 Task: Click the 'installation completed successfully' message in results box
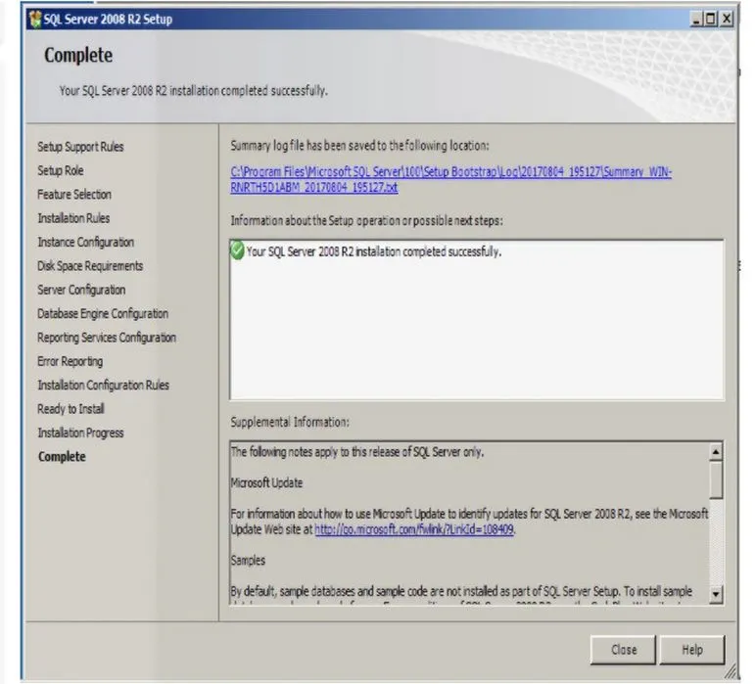click(x=374, y=251)
